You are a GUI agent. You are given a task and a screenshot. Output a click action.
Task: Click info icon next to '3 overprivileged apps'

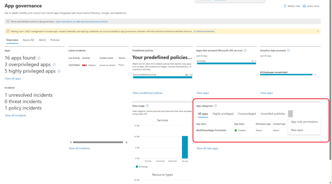(54, 64)
